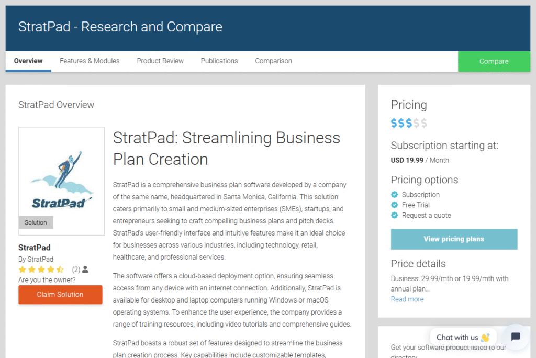Click 'StratPad - Research and Compare' title
The height and width of the screenshot is (358, 536).
[120, 27]
